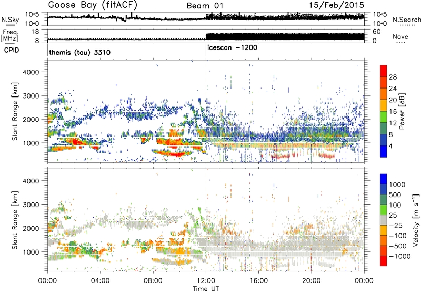The width and height of the screenshot is (421, 292).
Task: Click the 'N.Search' legend label
Action: coord(407,20)
